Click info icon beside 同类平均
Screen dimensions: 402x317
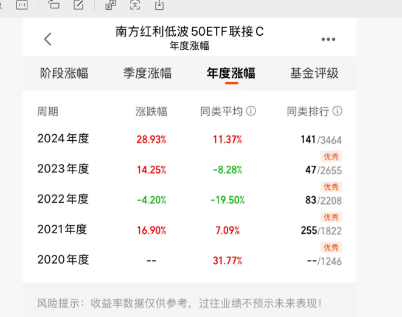pyautogui.click(x=251, y=111)
